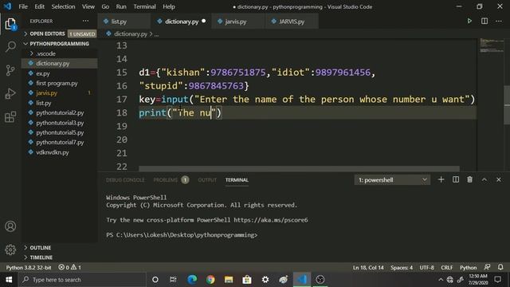Open vdknvdkn.py in the explorer

(60, 152)
